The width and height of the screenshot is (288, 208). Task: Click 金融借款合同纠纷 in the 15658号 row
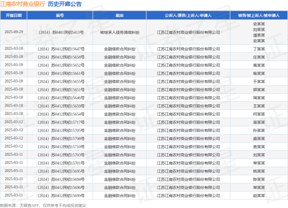(x=120, y=57)
